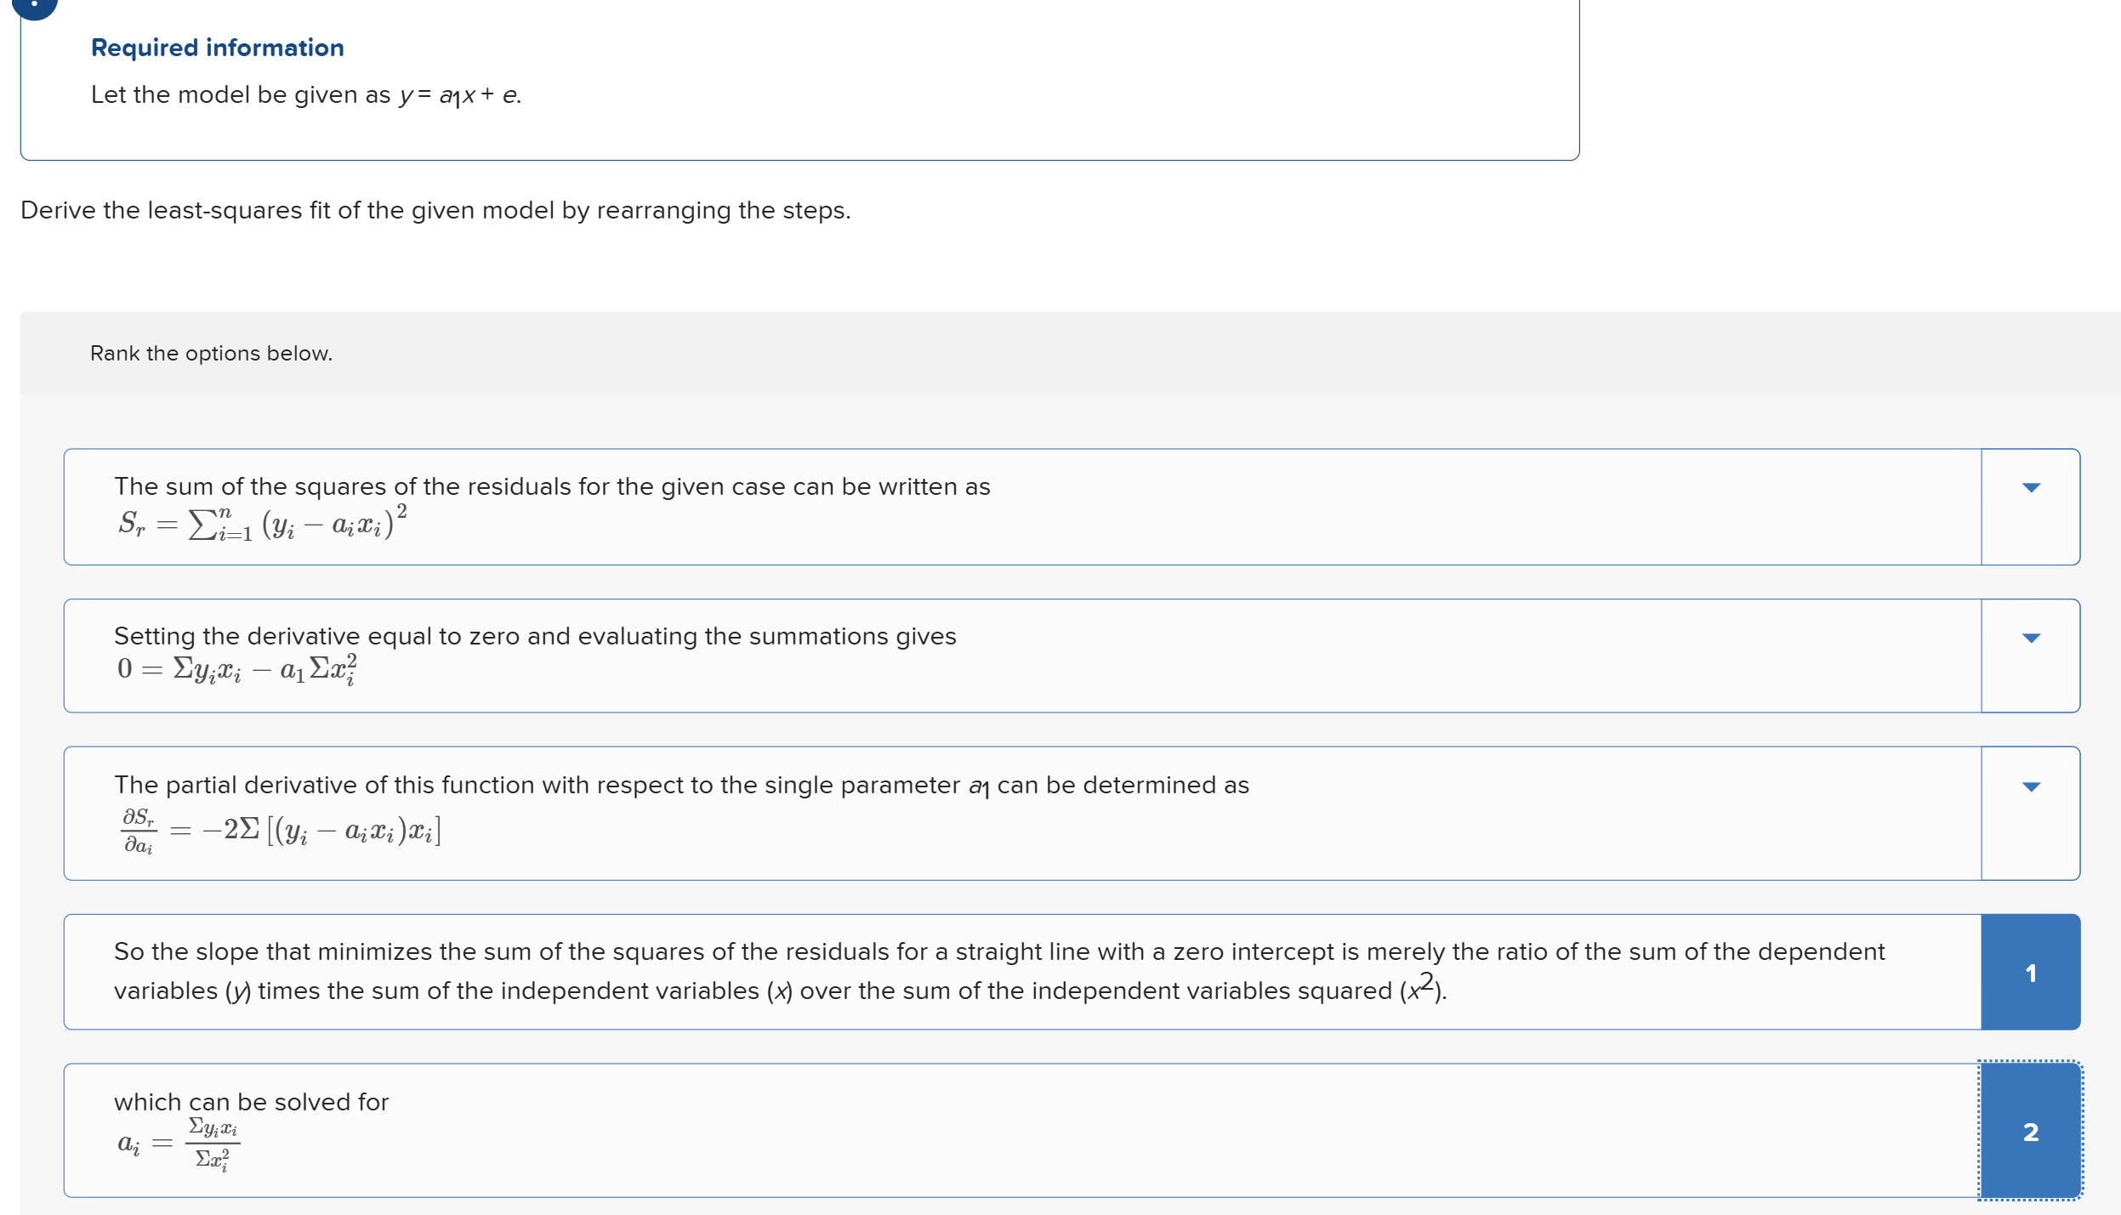
Task: Select the 'Setting the derivative equal to zero' card
Action: click(x=1022, y=656)
